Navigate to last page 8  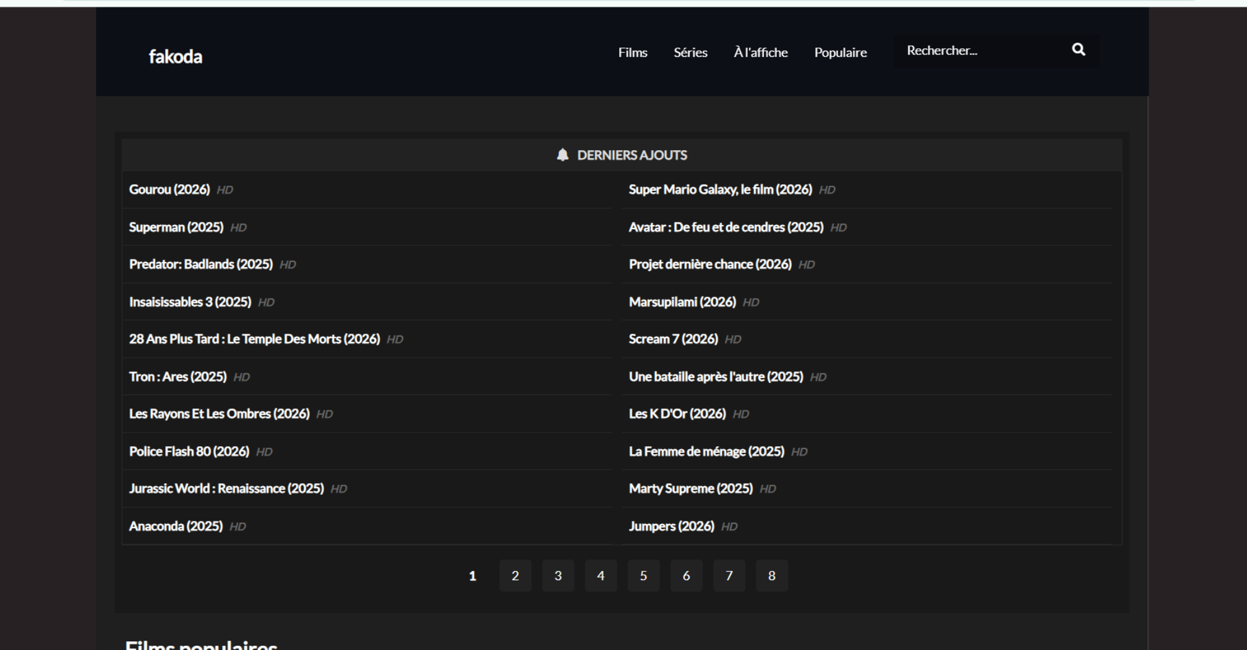(x=771, y=576)
